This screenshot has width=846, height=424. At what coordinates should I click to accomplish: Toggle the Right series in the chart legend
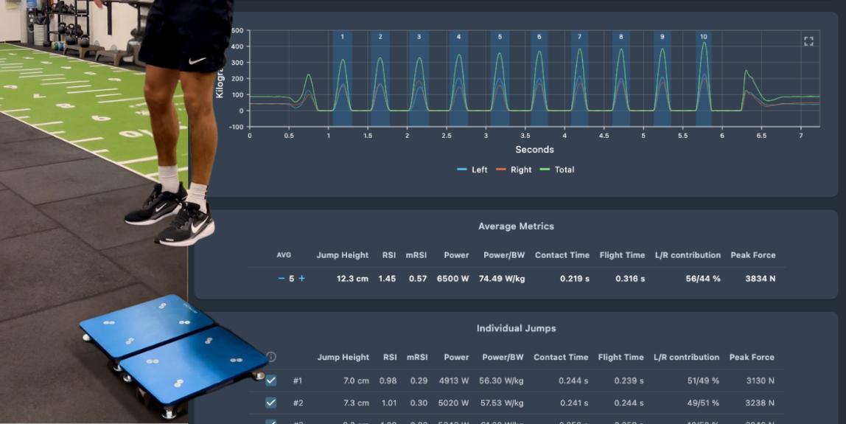(514, 170)
